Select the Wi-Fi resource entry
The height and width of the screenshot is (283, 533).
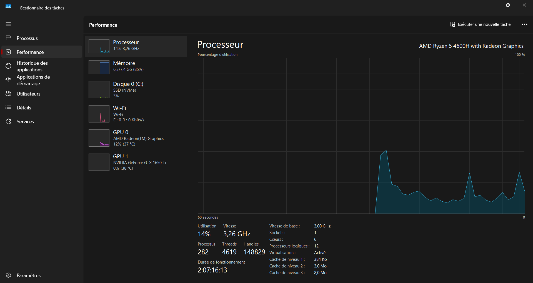click(136, 114)
